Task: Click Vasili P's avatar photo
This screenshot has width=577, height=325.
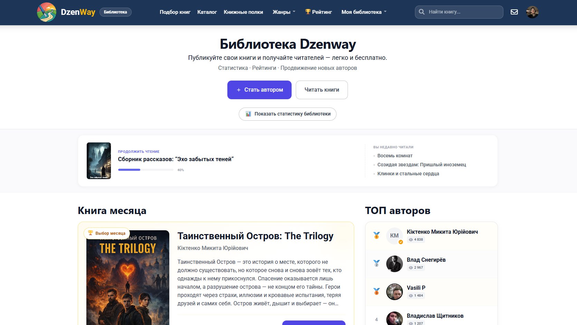Action: tap(394, 292)
